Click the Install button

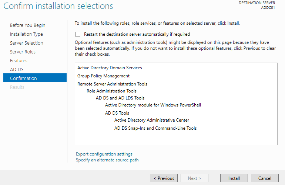point(234,178)
